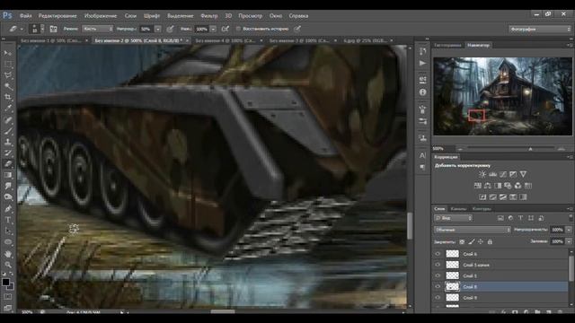Open the Изображение menu
The width and height of the screenshot is (575, 323).
click(101, 16)
